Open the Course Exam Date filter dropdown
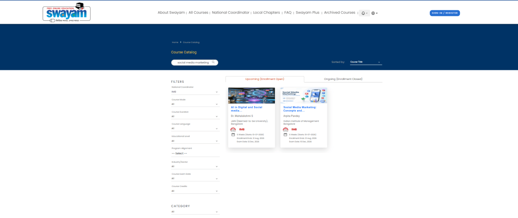The width and height of the screenshot is (518, 218). (x=195, y=179)
